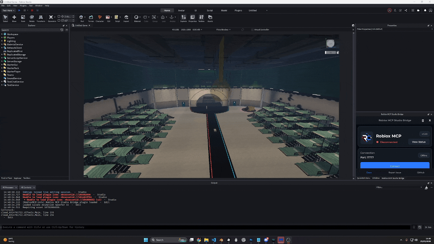
Task: Click the command bar input field
Action: click(205, 227)
